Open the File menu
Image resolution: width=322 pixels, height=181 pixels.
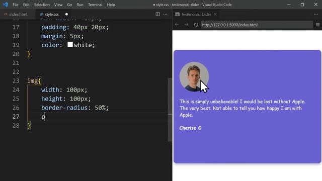16,5
